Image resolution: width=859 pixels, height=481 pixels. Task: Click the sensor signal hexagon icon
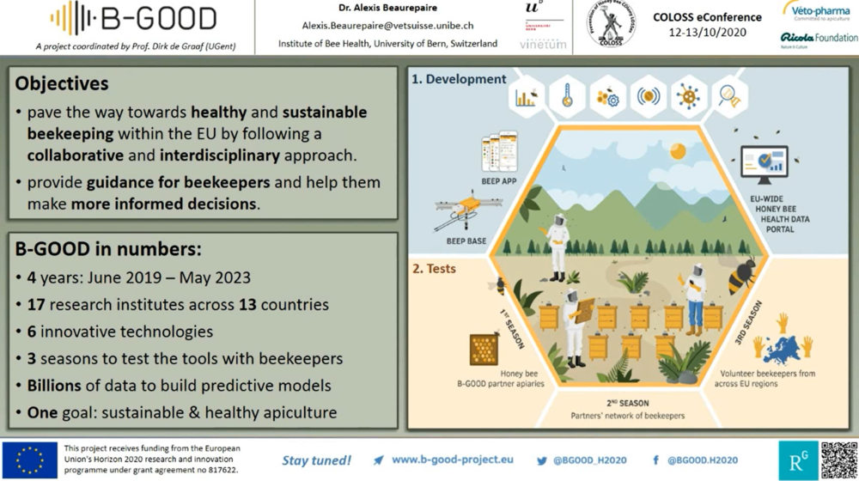(x=648, y=97)
